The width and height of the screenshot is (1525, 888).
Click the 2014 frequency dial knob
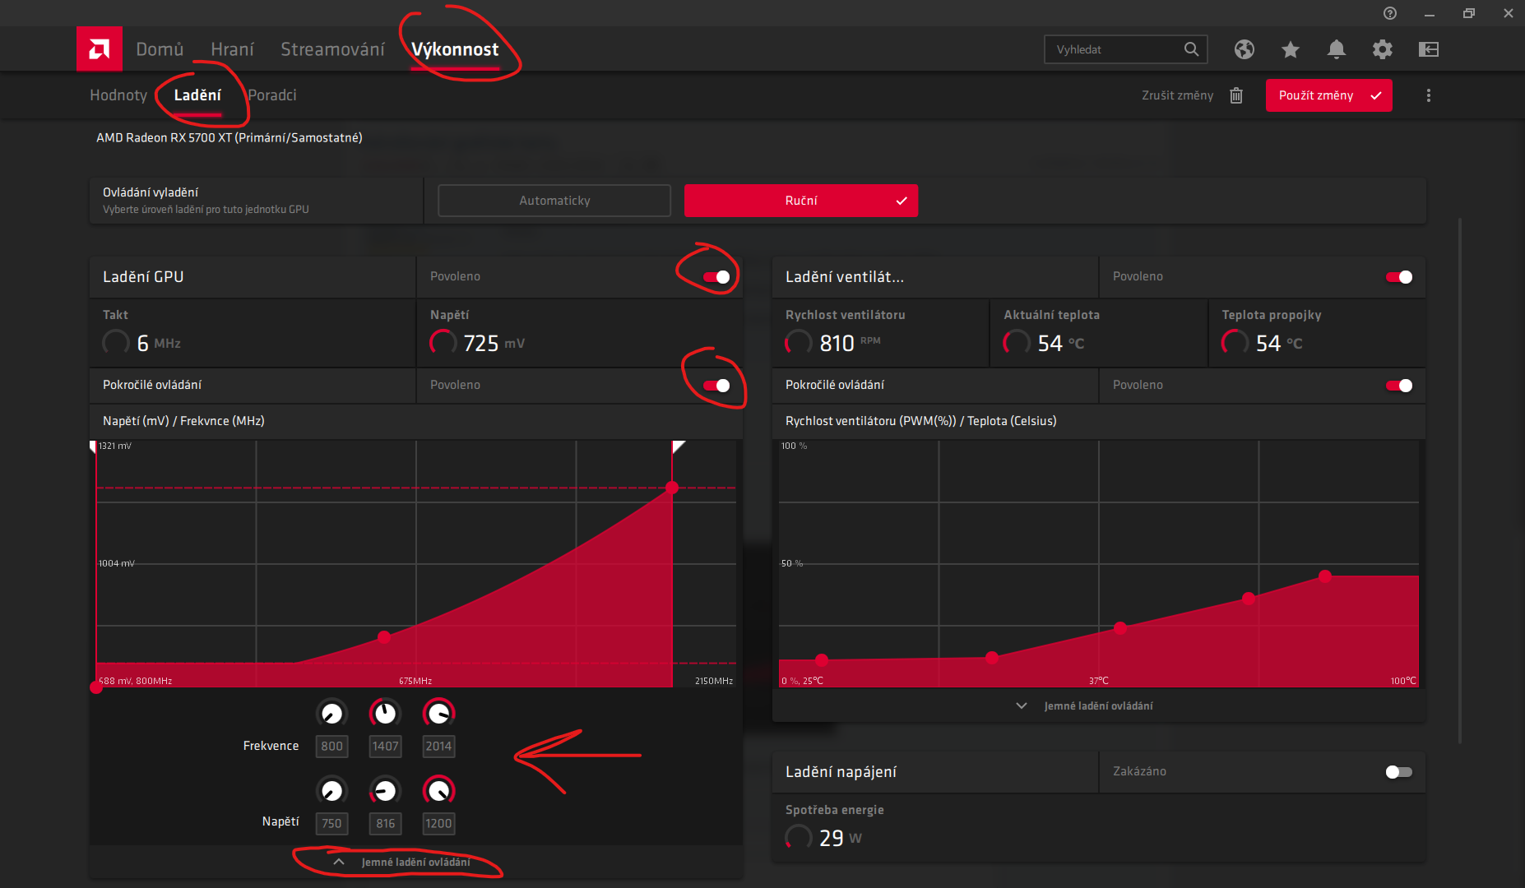point(438,713)
